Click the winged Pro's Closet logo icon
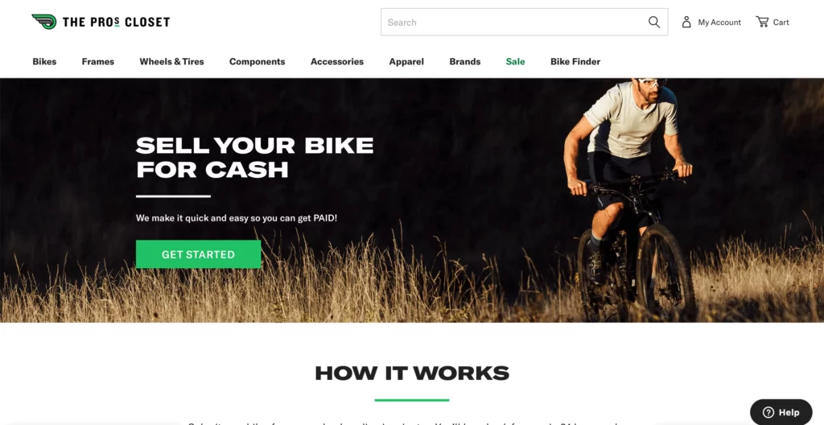 (44, 22)
